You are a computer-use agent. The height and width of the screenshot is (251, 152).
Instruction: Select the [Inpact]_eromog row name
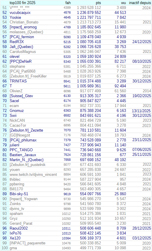tap(23, 27)
